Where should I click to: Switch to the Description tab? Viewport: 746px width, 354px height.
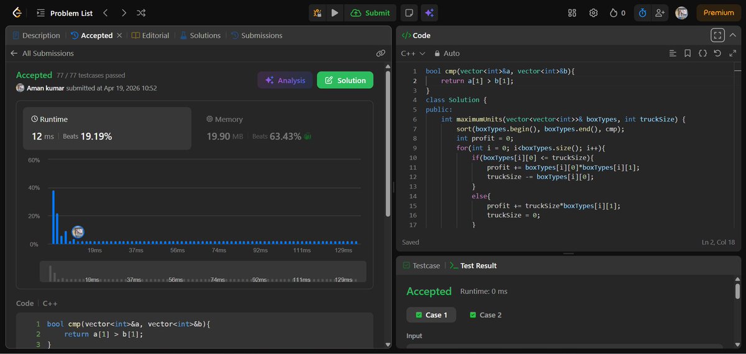point(37,36)
